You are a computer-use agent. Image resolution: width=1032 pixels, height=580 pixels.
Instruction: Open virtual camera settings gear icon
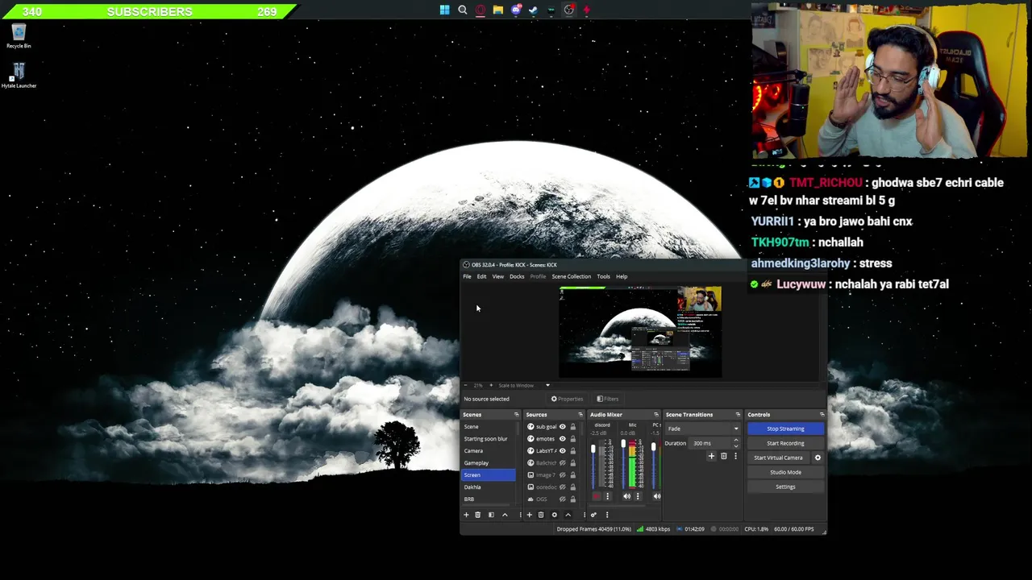point(818,458)
